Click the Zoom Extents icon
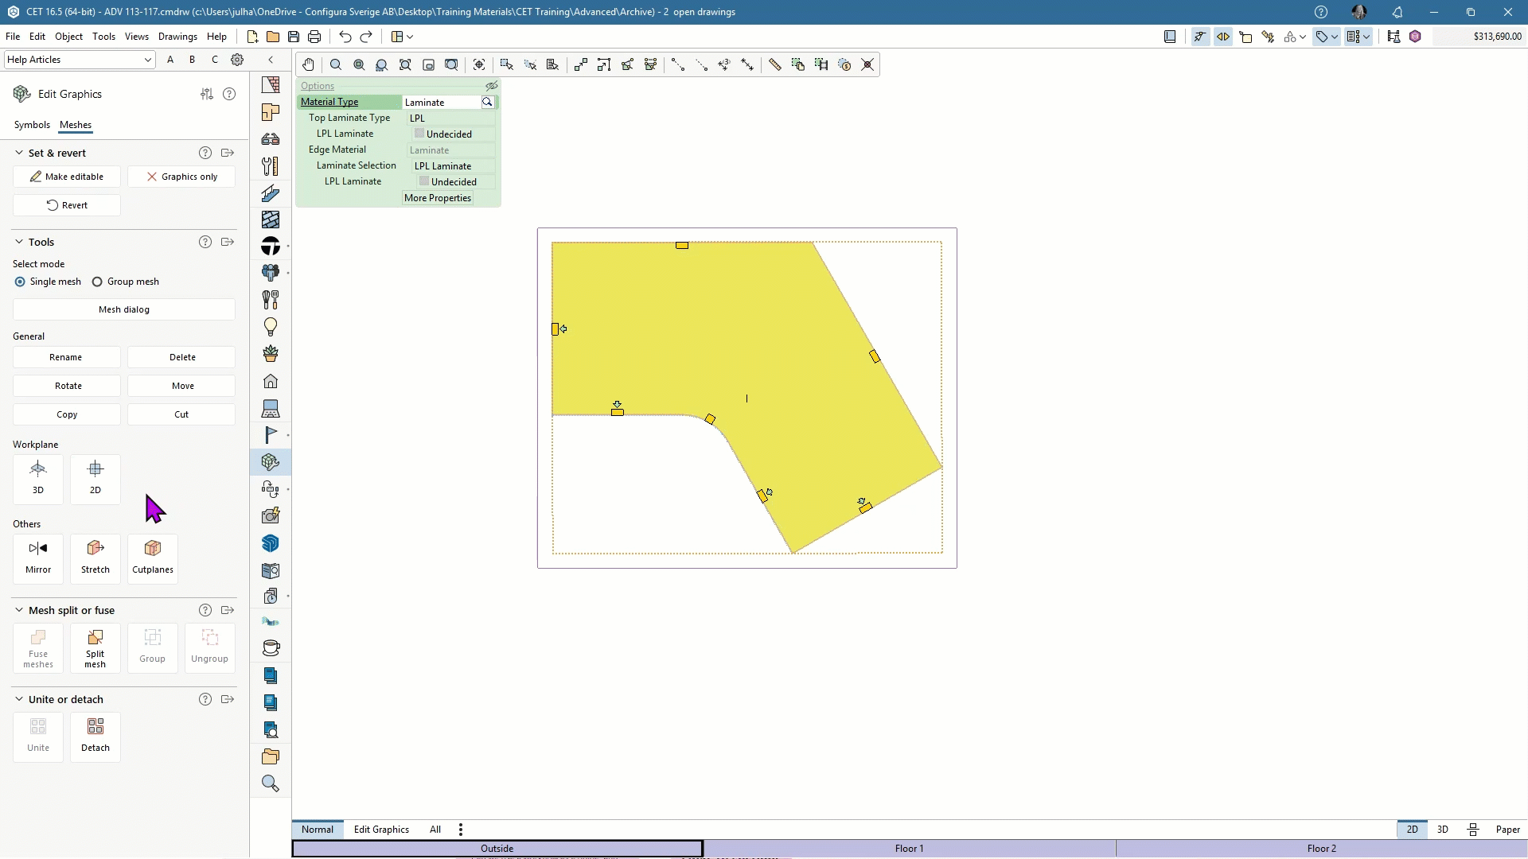Image resolution: width=1528 pixels, height=859 pixels. click(405, 65)
